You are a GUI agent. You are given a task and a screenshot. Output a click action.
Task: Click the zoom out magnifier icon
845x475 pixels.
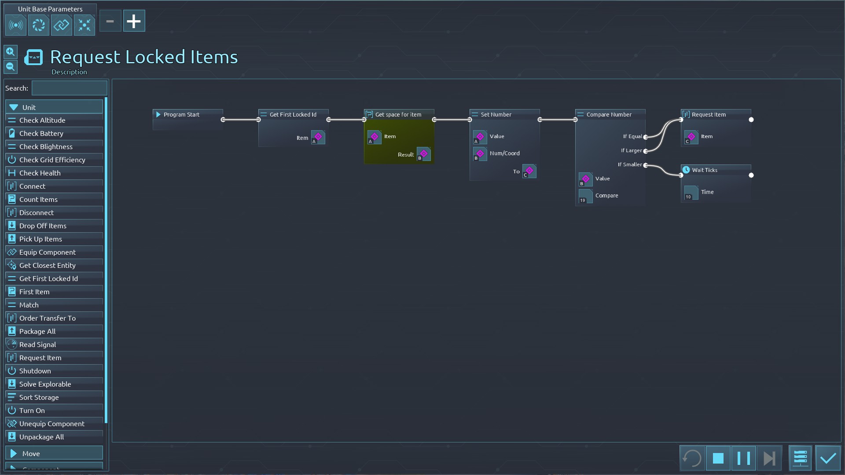click(x=11, y=67)
